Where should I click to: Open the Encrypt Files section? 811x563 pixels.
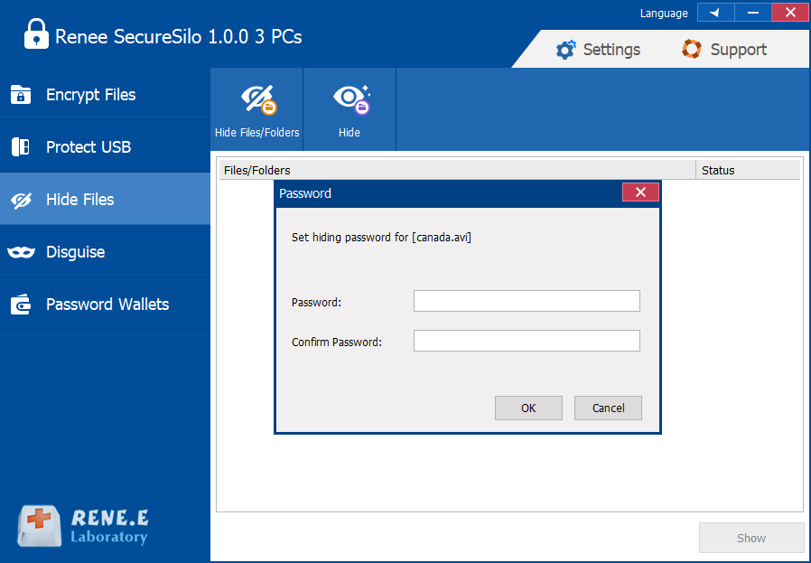pos(105,94)
